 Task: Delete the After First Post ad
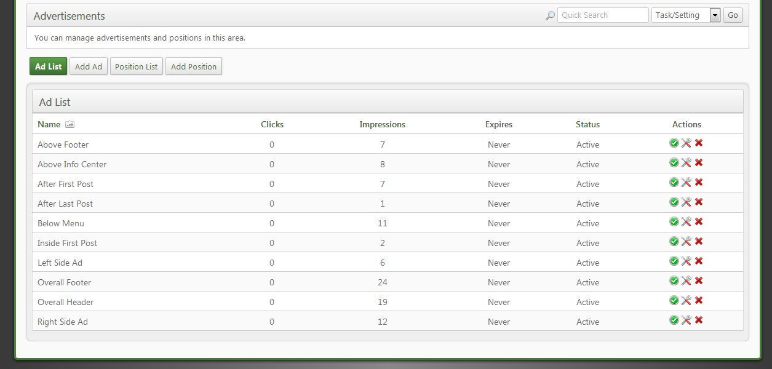699,182
